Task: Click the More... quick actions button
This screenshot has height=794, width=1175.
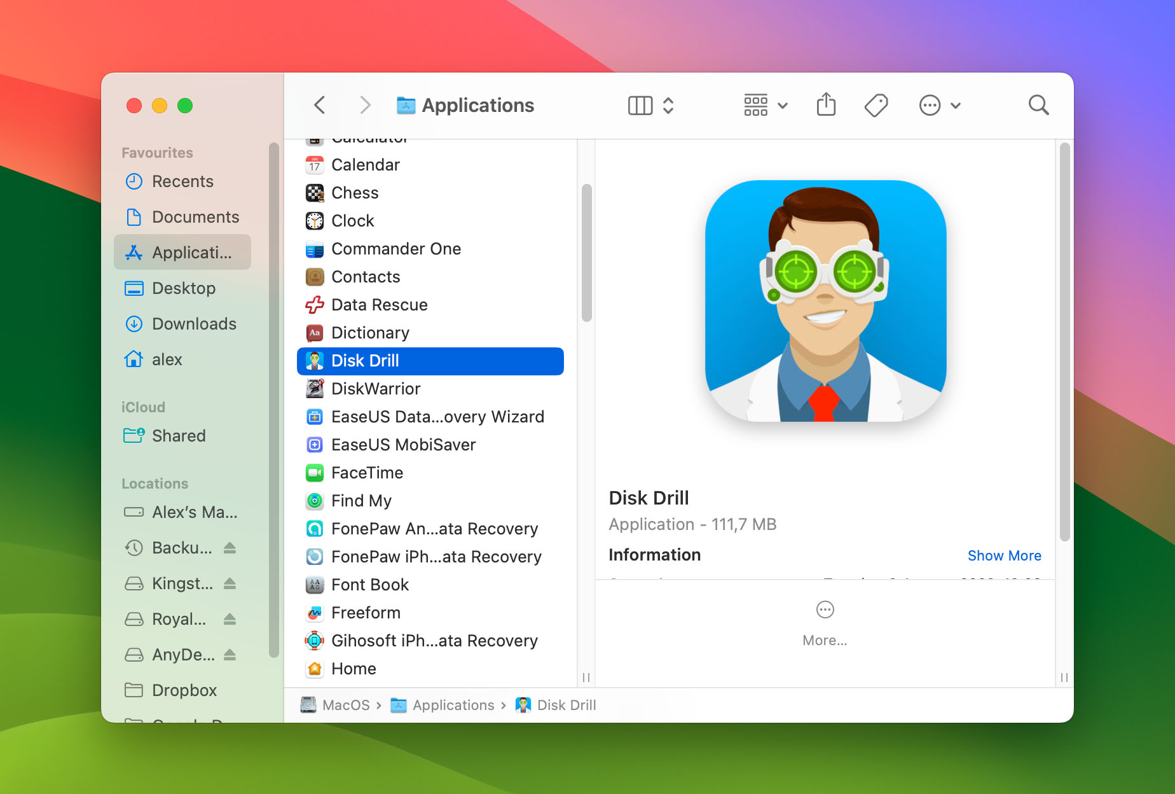Action: 825,623
